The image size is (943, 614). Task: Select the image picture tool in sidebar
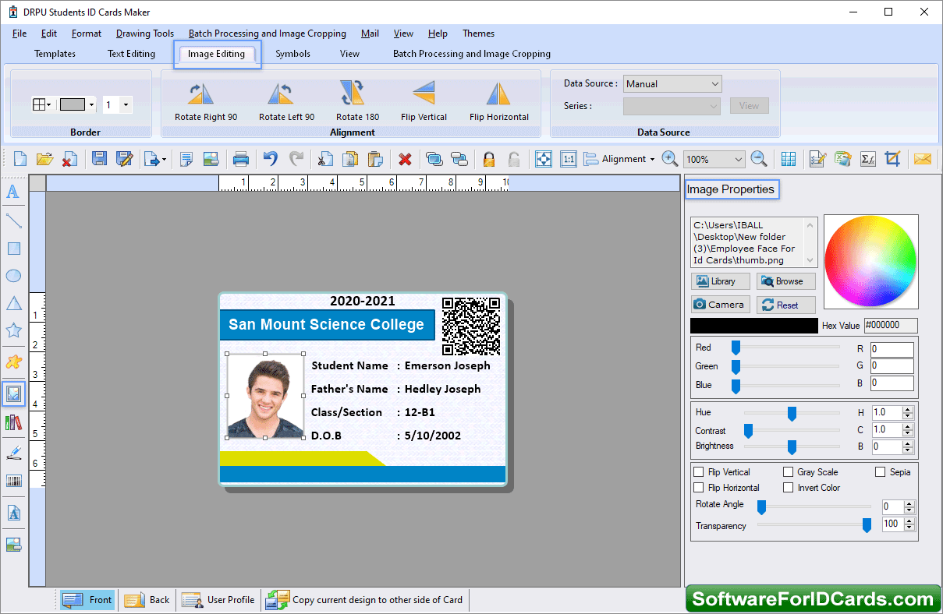tap(13, 394)
